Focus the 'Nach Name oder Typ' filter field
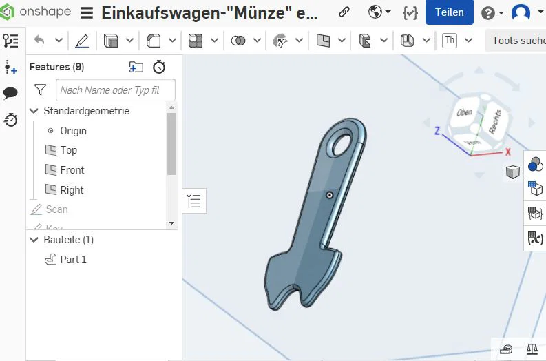This screenshot has width=546, height=361. point(116,90)
